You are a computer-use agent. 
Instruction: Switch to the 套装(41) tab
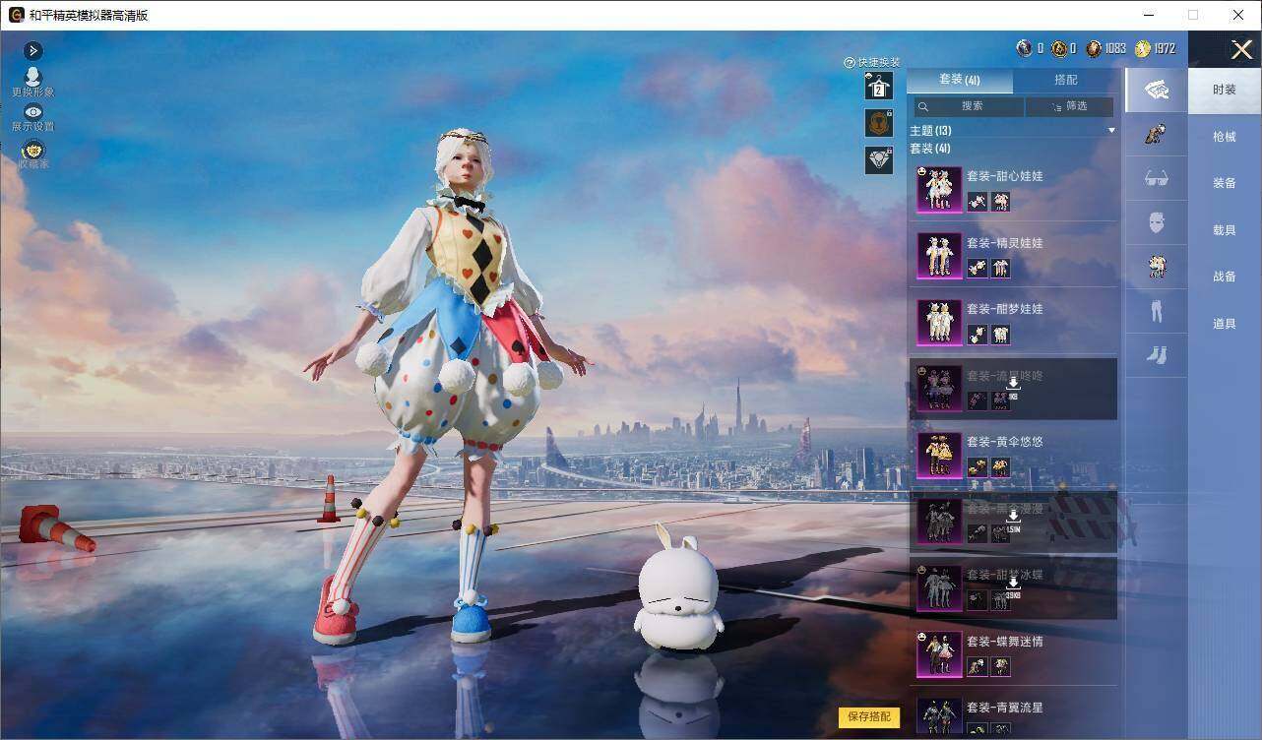tap(959, 80)
